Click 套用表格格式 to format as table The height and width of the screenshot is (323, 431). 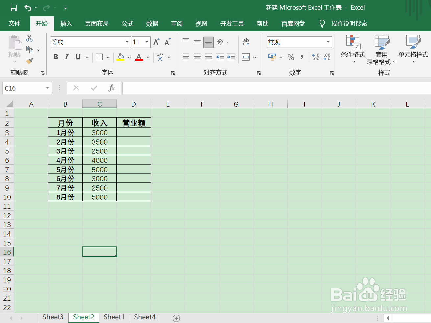[381, 50]
